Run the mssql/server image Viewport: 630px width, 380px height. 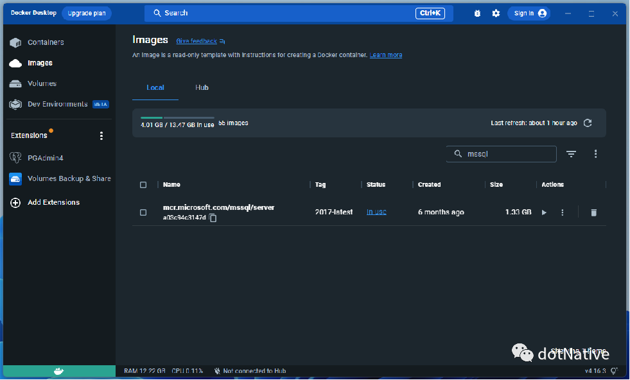coord(544,212)
